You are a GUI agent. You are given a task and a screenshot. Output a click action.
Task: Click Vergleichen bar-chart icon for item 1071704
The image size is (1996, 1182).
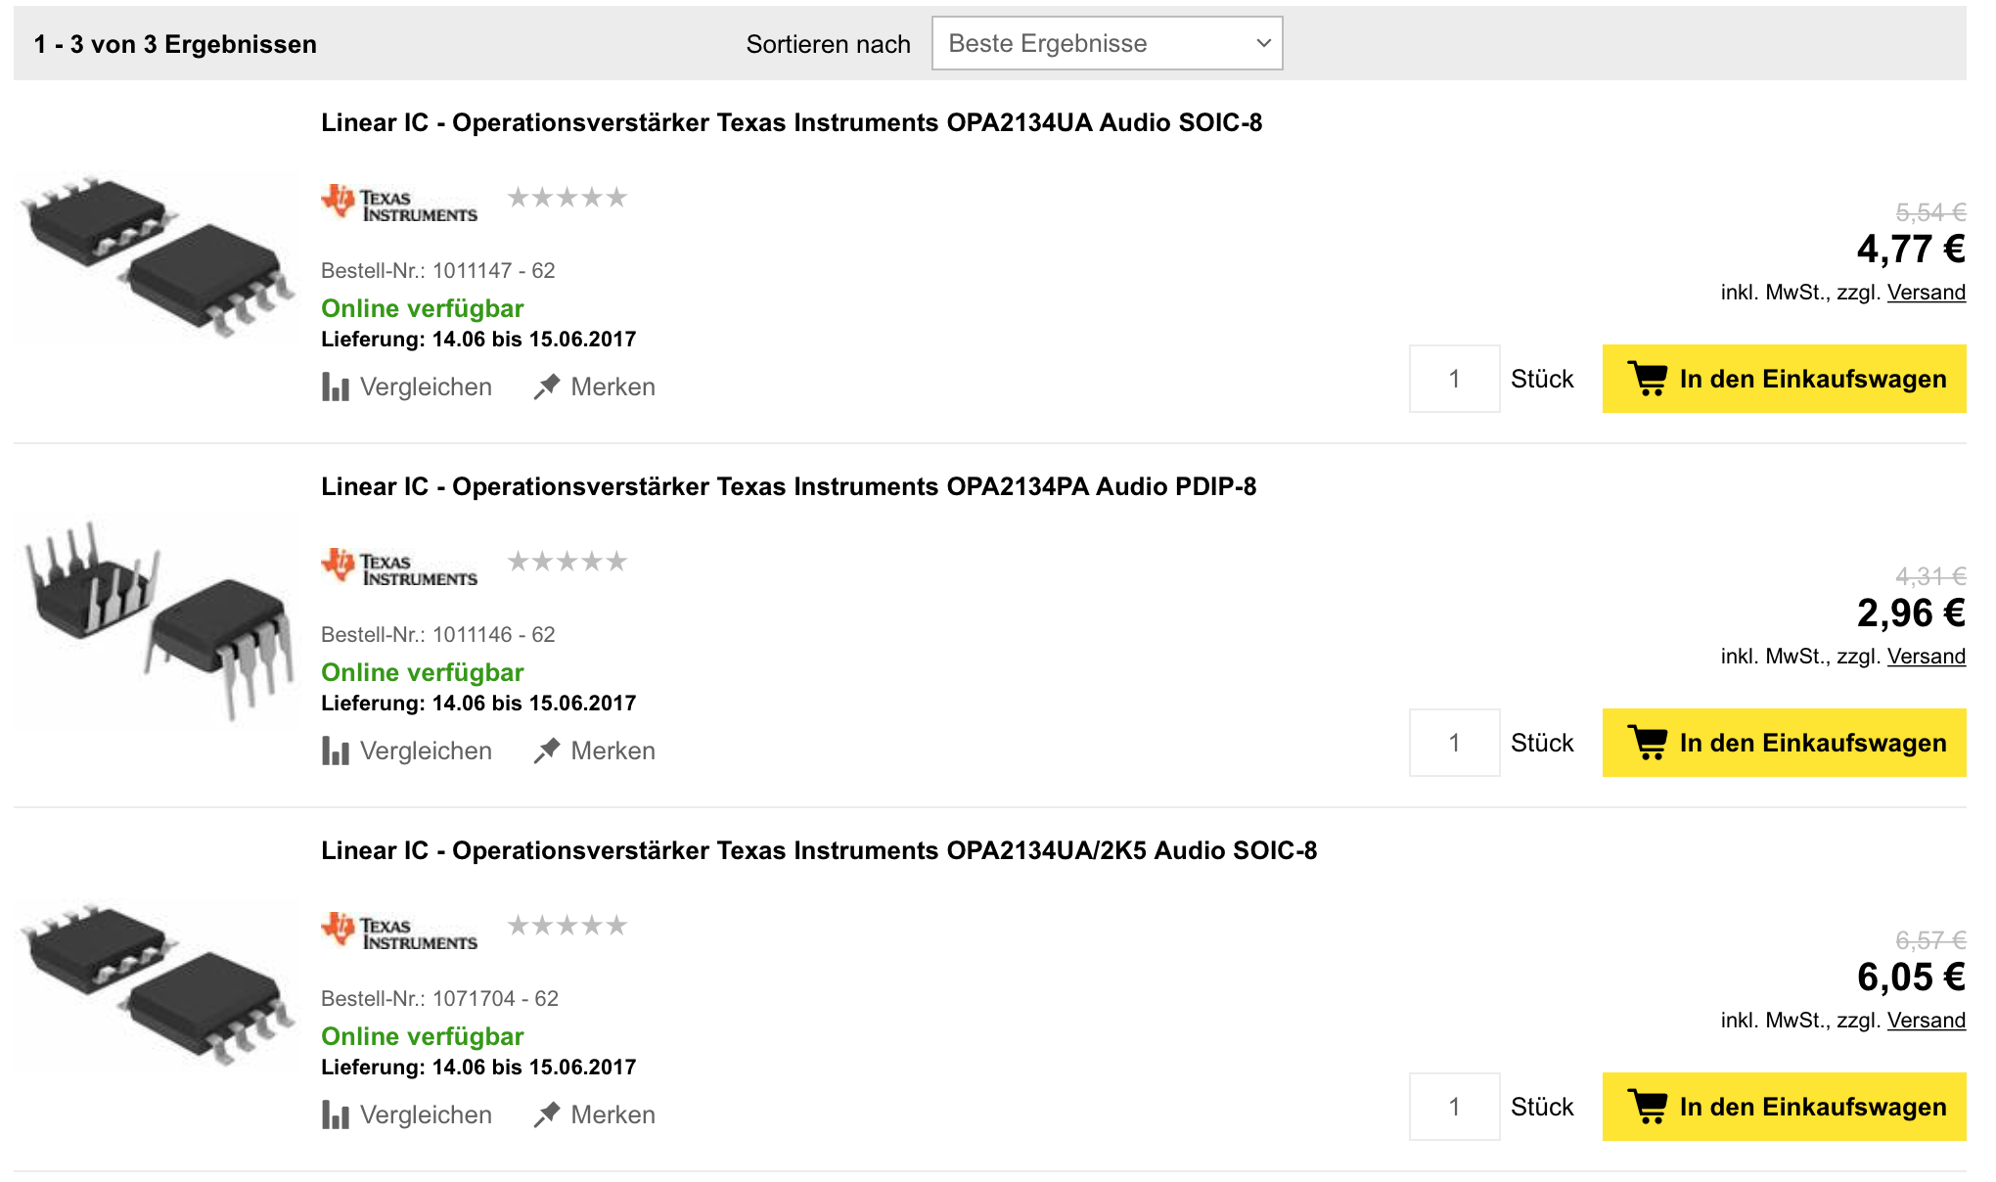336,1114
